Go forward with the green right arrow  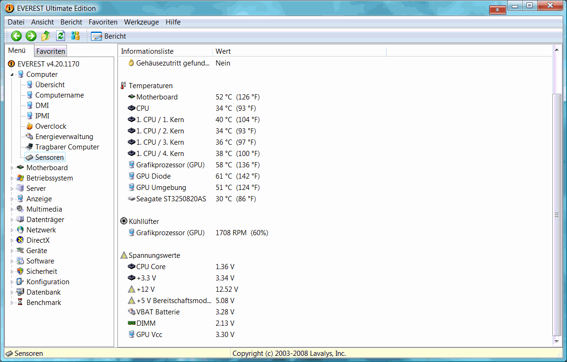click(x=31, y=36)
